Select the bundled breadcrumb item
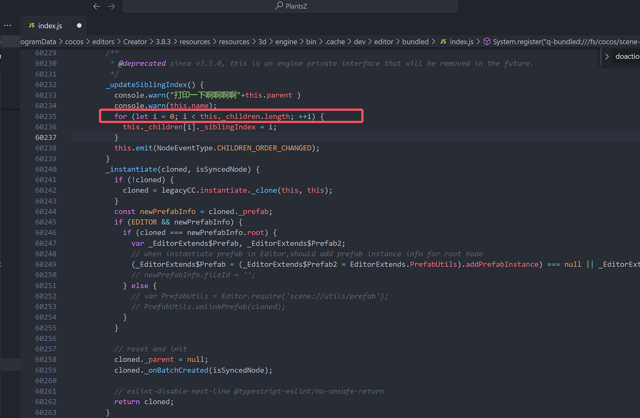This screenshot has width=640, height=418. [416, 41]
